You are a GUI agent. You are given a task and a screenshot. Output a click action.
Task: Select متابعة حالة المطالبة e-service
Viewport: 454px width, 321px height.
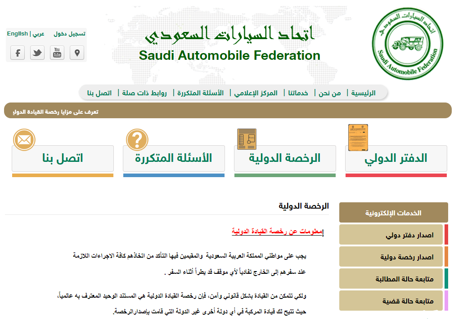coord(391,278)
